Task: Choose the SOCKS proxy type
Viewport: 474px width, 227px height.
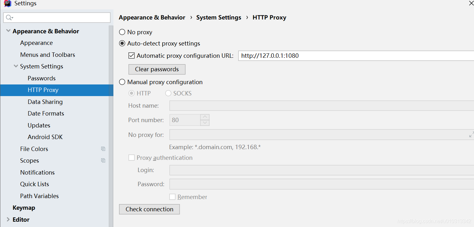Action: coord(168,93)
